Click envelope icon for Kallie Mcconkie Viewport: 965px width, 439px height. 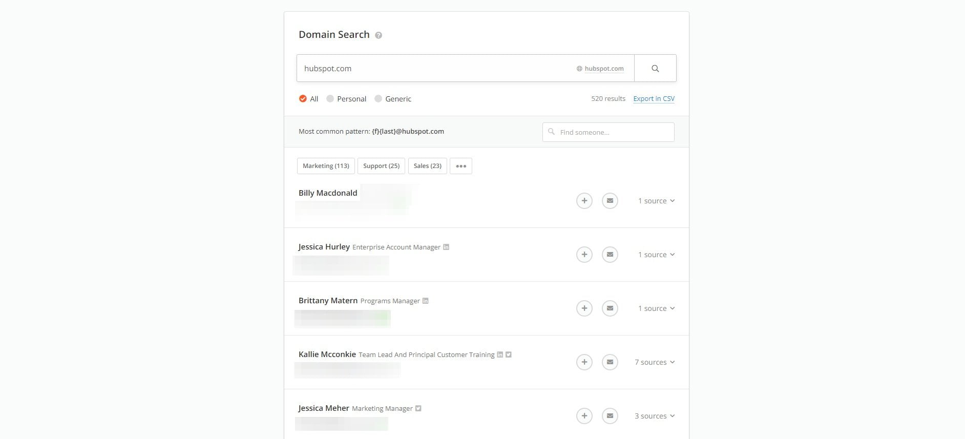[x=610, y=362]
